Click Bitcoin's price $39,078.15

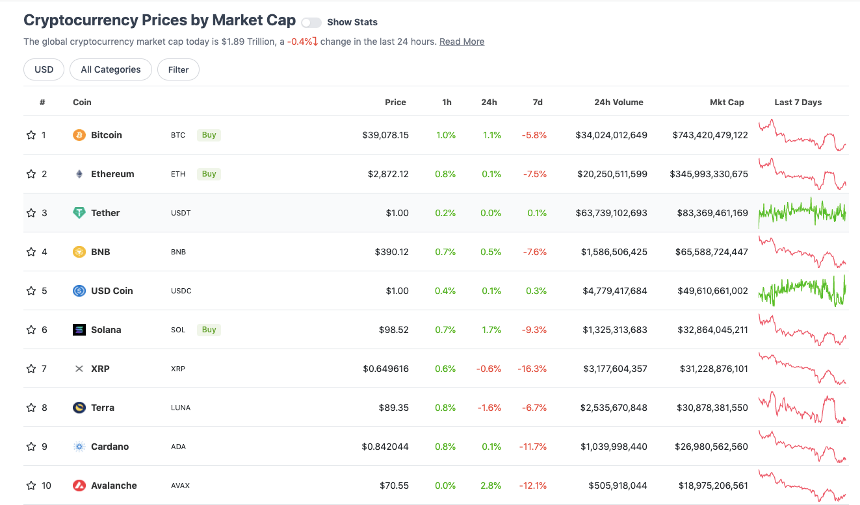pos(385,135)
